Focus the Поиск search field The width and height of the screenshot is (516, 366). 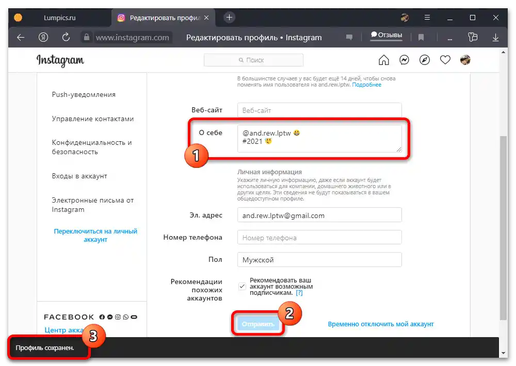[x=253, y=60]
